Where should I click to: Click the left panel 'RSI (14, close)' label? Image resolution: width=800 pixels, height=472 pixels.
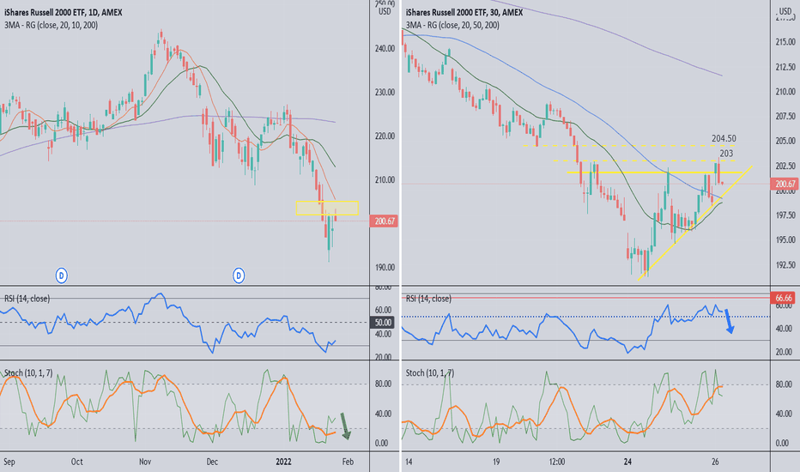(x=27, y=299)
